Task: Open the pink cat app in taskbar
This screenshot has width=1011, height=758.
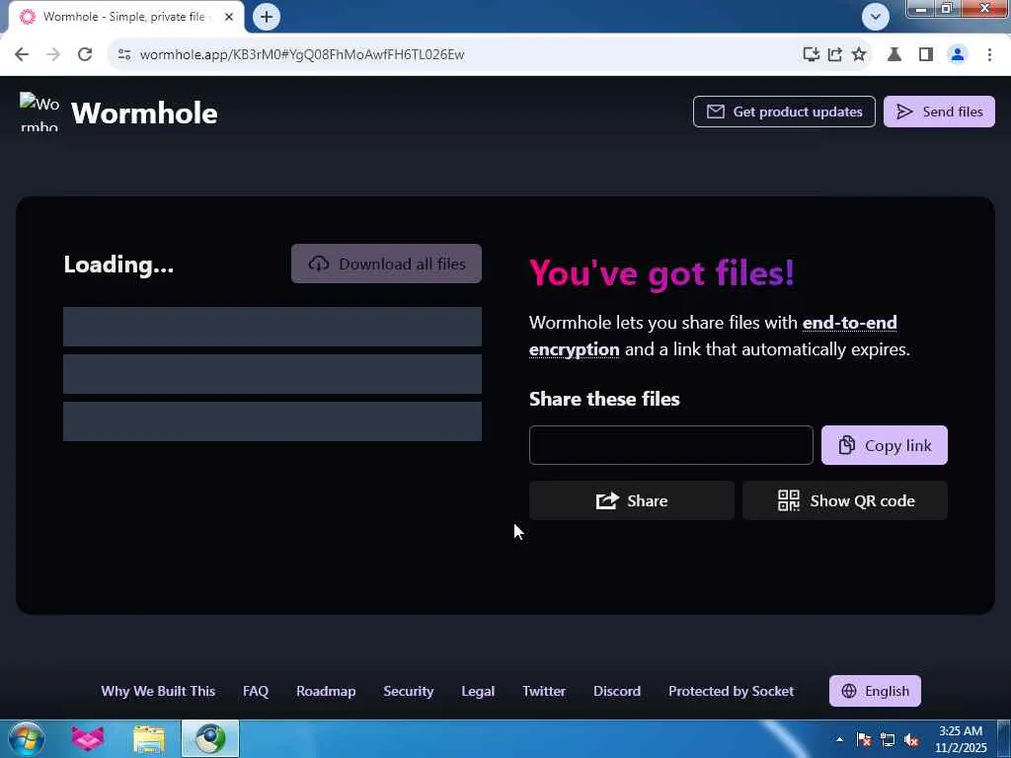Action: (88, 738)
